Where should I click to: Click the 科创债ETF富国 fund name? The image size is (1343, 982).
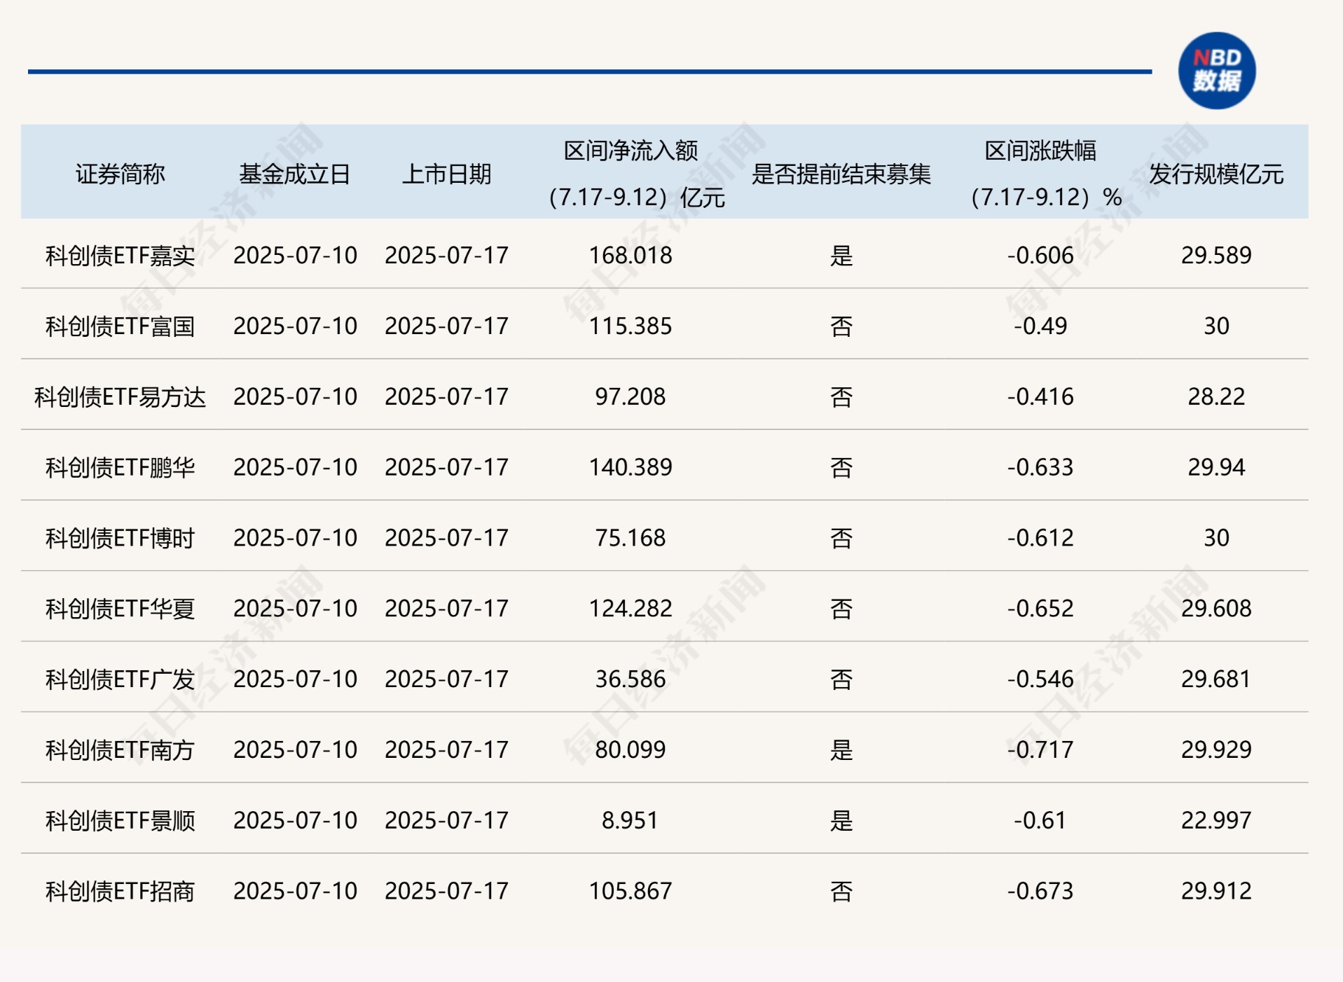pos(120,326)
